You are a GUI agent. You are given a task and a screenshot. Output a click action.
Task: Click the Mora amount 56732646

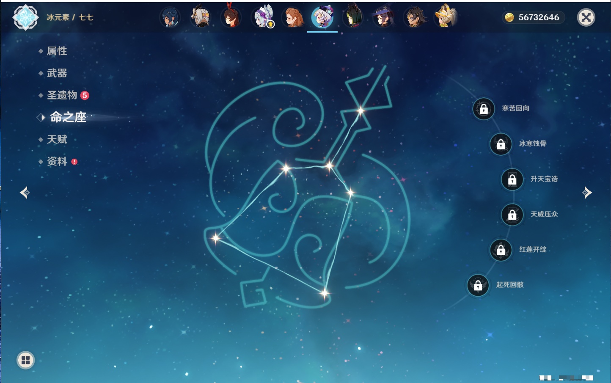(539, 17)
